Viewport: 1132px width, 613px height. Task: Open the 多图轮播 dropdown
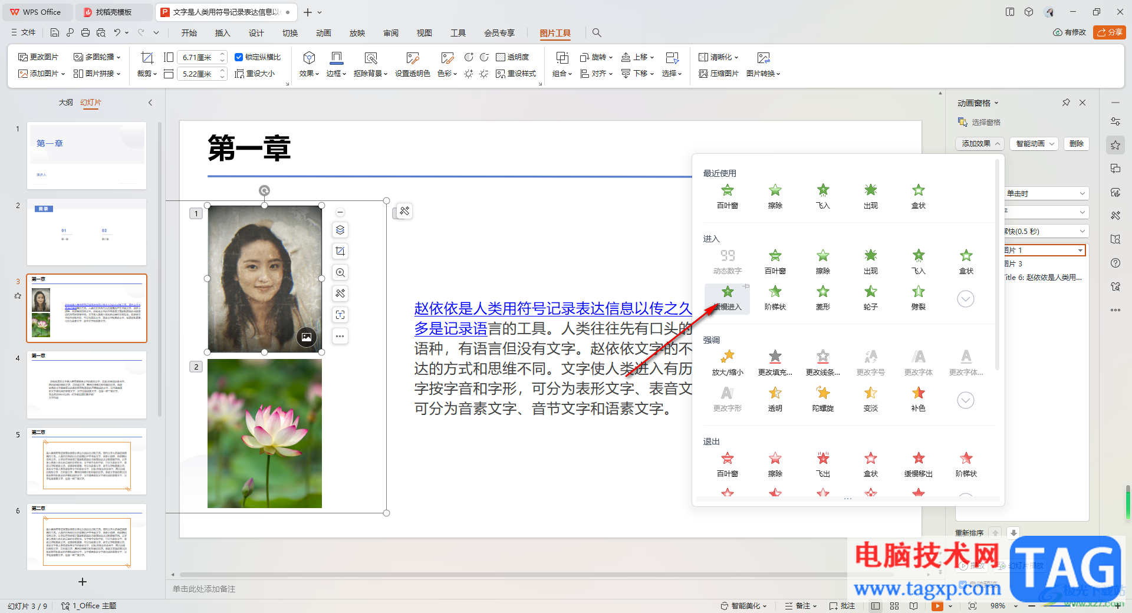tap(97, 57)
